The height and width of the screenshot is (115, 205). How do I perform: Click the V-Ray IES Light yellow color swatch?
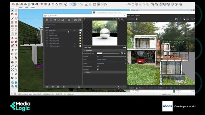click(x=80, y=35)
